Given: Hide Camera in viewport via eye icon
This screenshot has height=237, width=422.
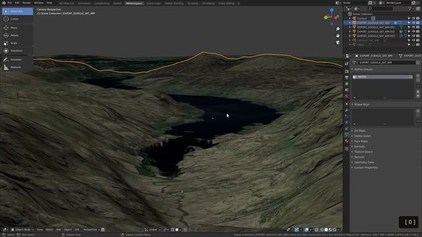Looking at the screenshot, I should point(413,18).
